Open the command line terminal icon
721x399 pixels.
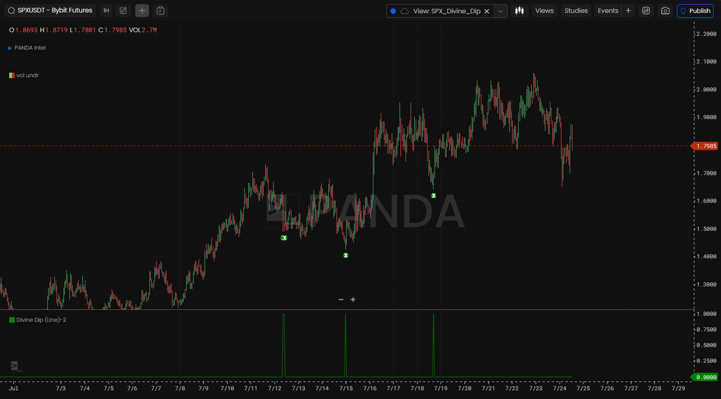(16, 365)
